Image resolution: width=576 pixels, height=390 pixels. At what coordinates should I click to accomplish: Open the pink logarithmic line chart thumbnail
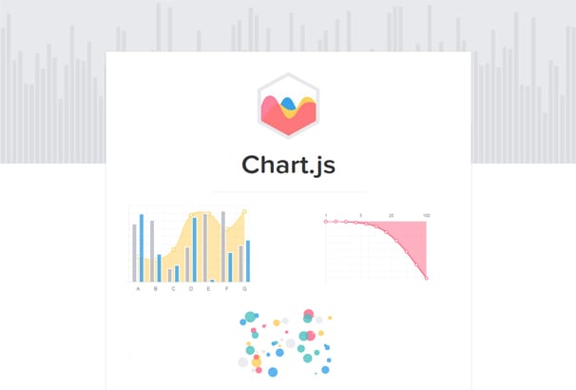click(x=377, y=247)
